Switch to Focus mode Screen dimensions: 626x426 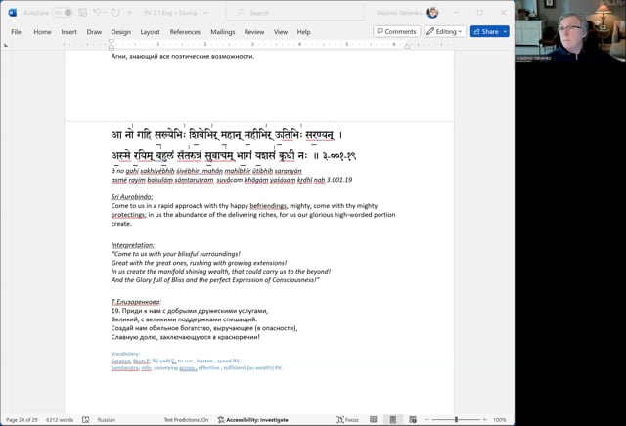[x=347, y=419]
